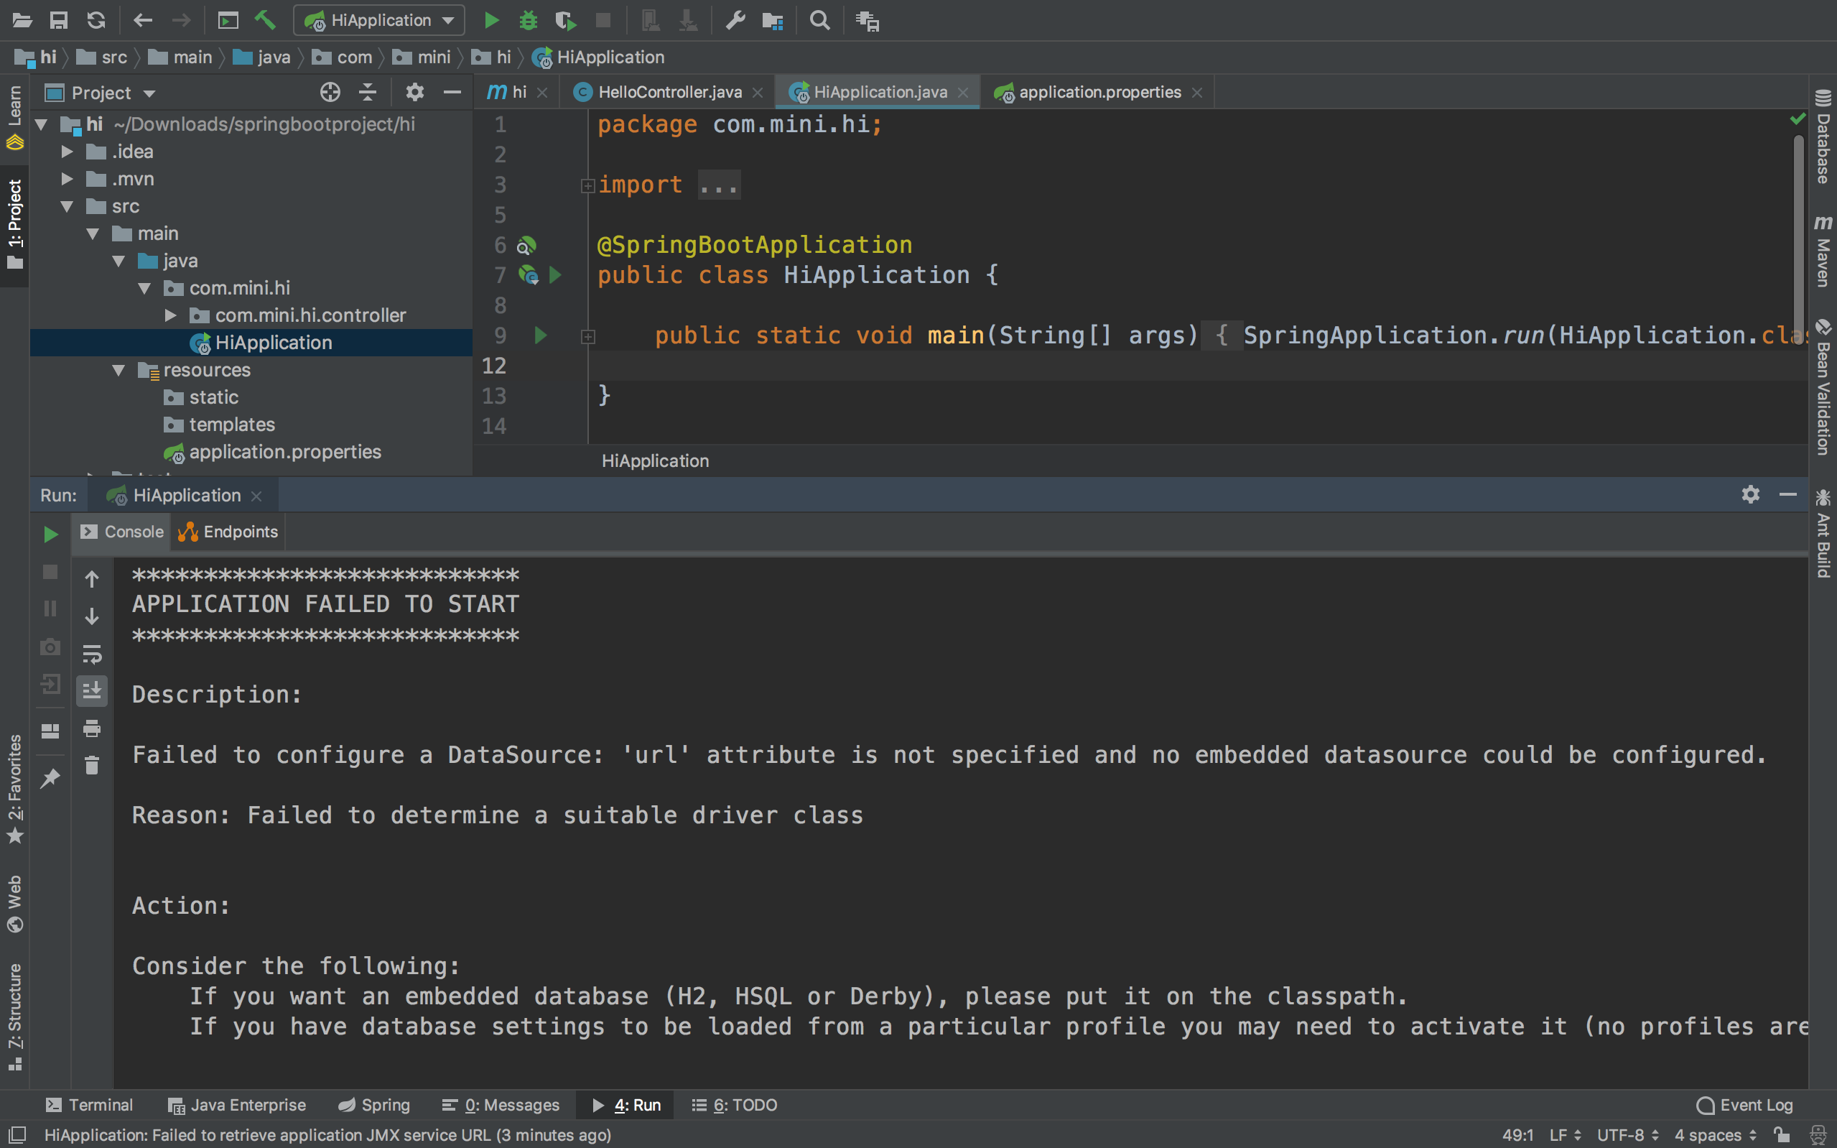Select application.properties in project tree
The image size is (1837, 1148).
pyautogui.click(x=284, y=452)
